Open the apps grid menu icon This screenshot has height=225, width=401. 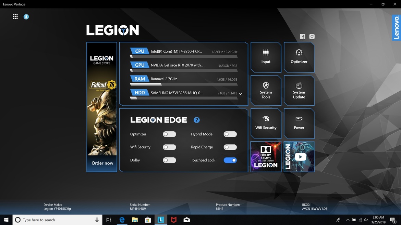(x=15, y=16)
